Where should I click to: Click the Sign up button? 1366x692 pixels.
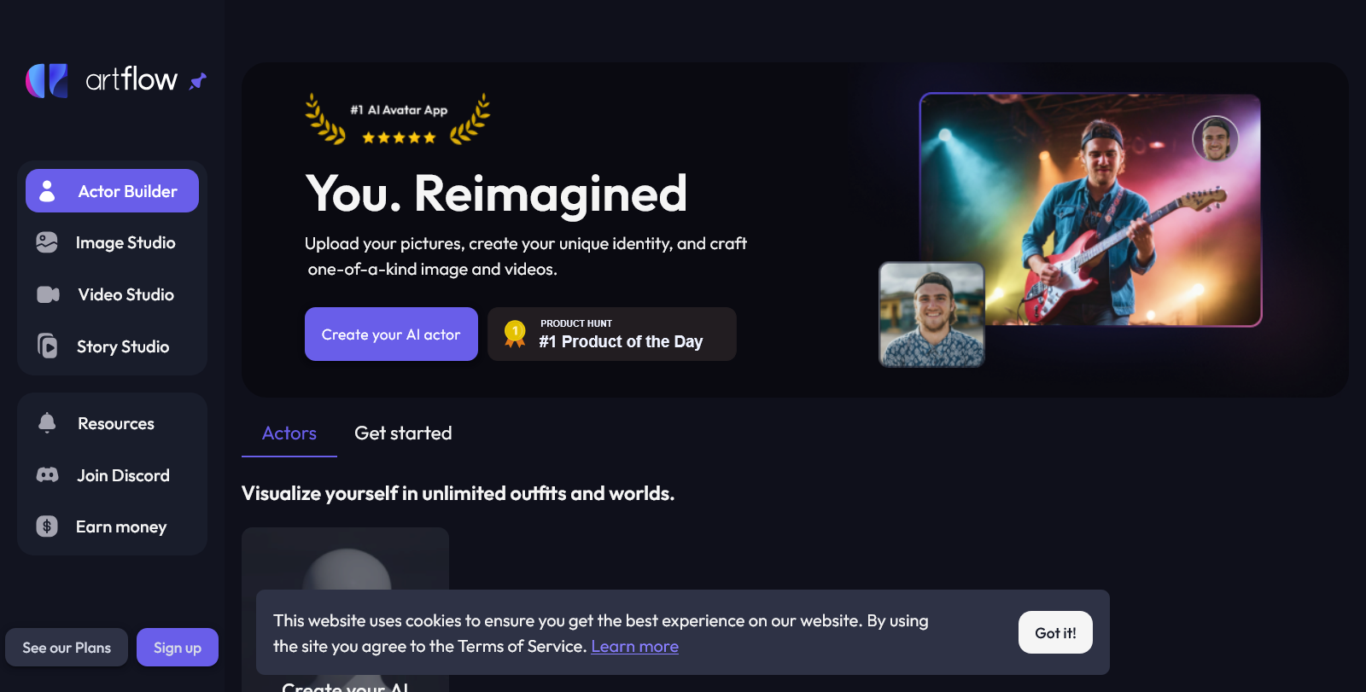tap(178, 648)
